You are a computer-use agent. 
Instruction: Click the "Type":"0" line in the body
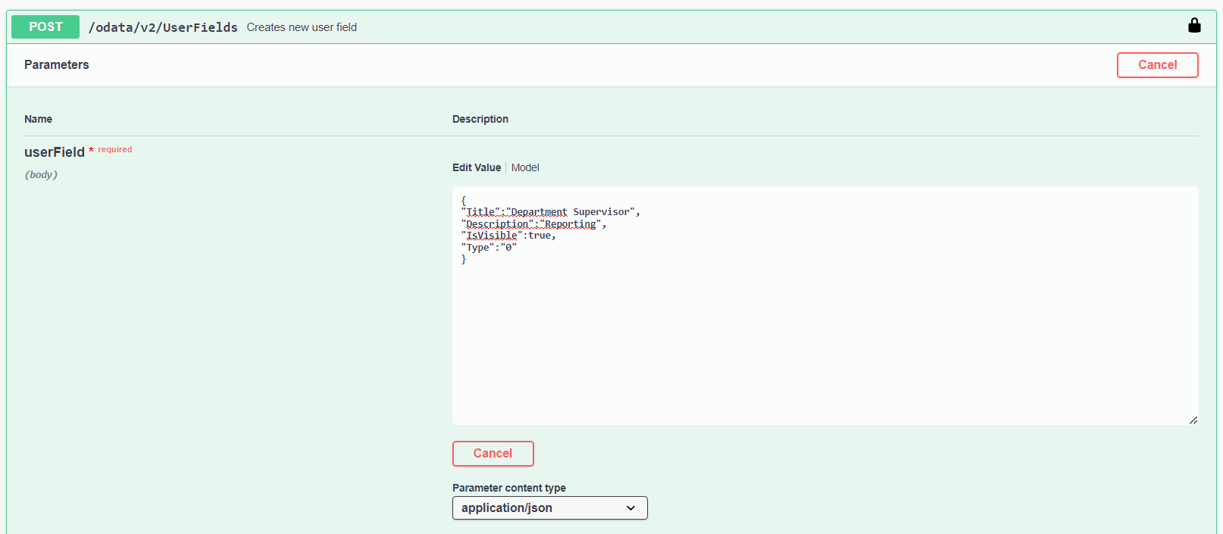coord(489,248)
